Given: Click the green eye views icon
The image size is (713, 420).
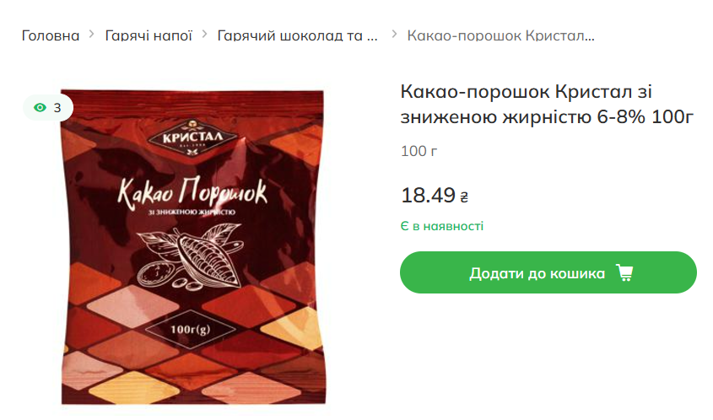Looking at the screenshot, I should [x=40, y=108].
